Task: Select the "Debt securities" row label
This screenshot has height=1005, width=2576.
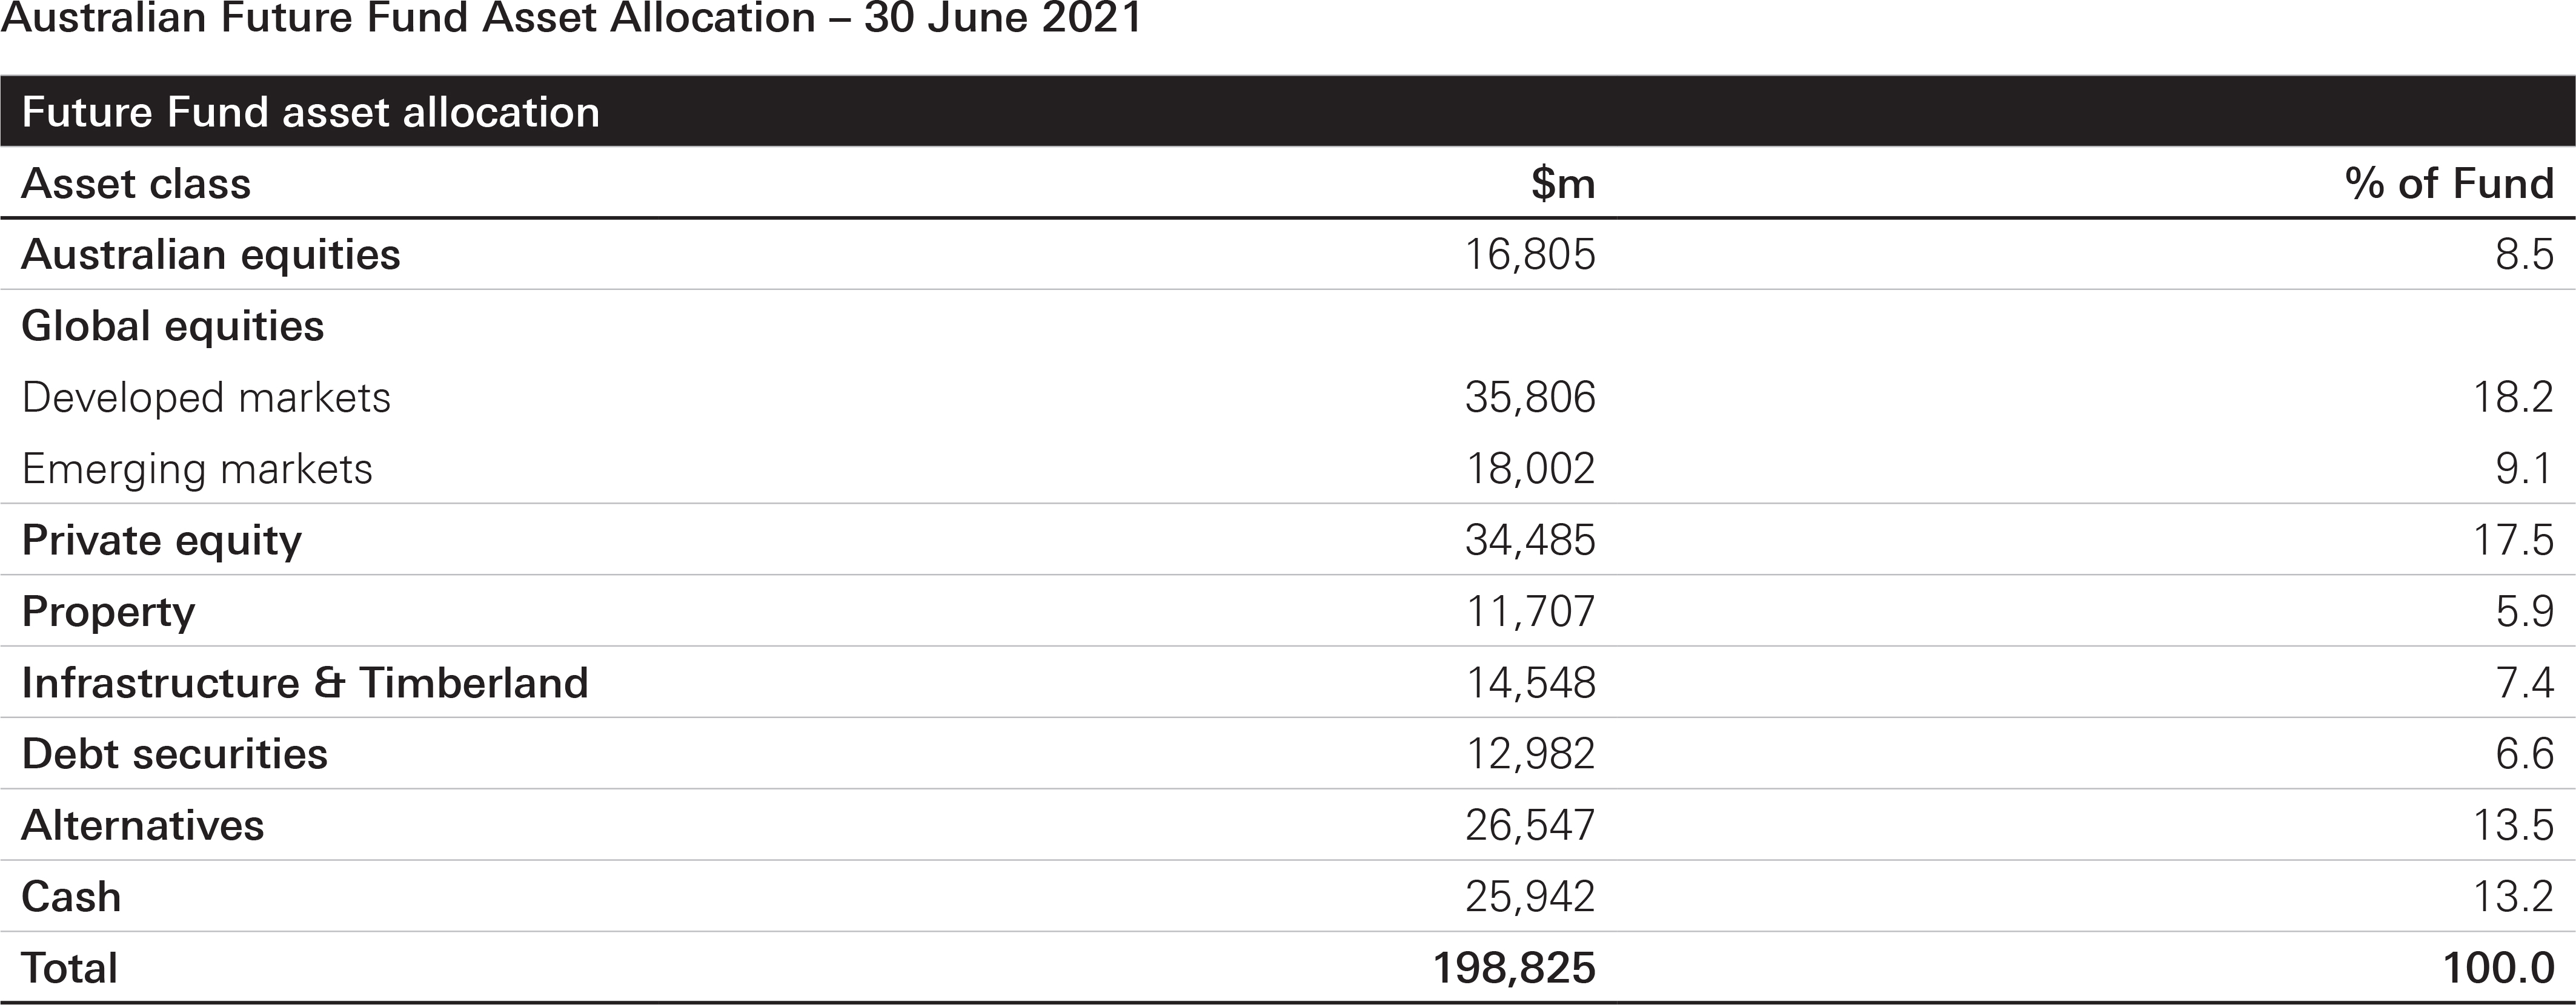Action: click(175, 754)
